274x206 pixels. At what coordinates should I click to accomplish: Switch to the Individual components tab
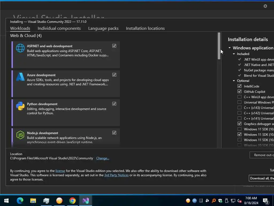pyautogui.click(x=59, y=28)
